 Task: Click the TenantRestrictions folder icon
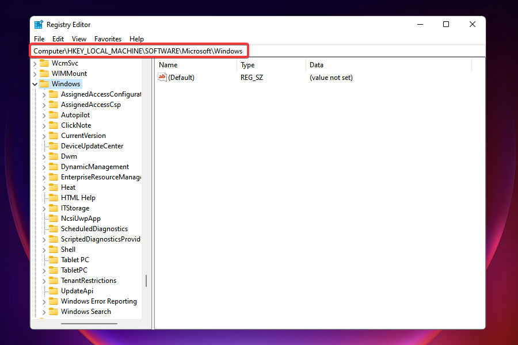pos(54,280)
